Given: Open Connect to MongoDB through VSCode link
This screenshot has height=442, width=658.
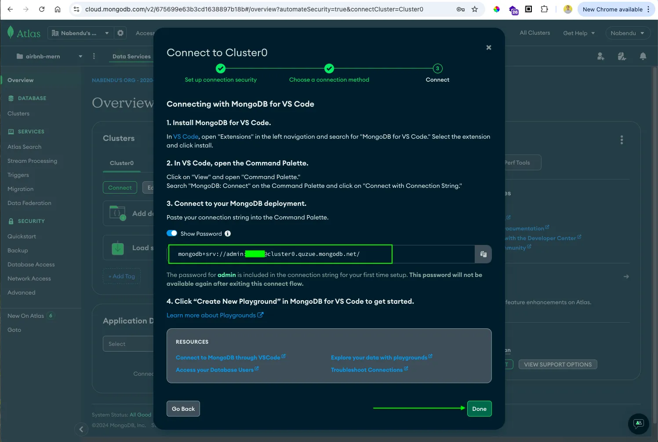Looking at the screenshot, I should coord(230,357).
